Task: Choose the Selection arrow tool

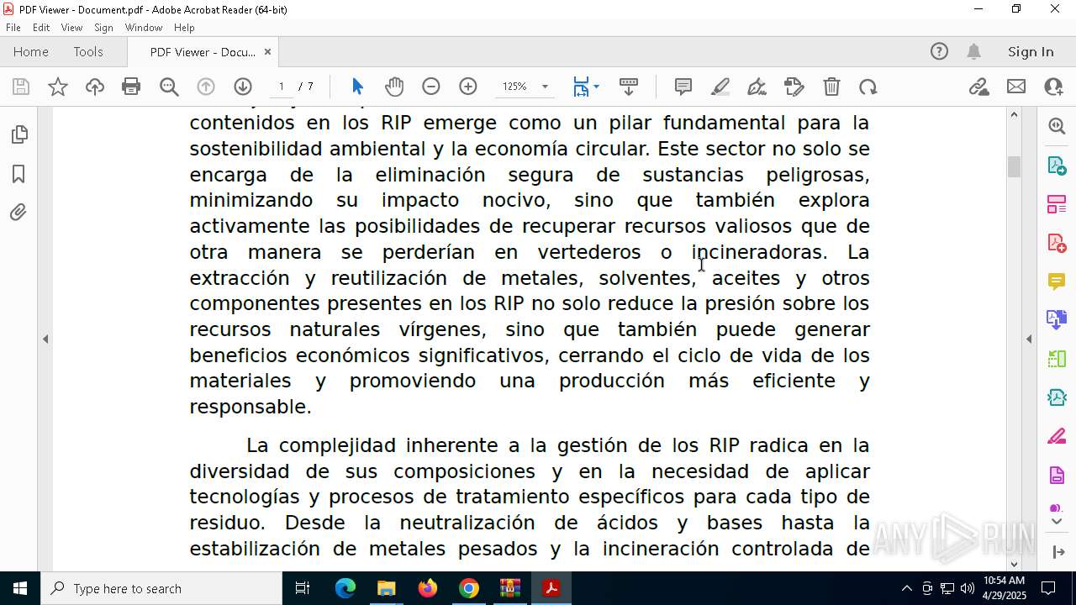Action: click(x=357, y=87)
